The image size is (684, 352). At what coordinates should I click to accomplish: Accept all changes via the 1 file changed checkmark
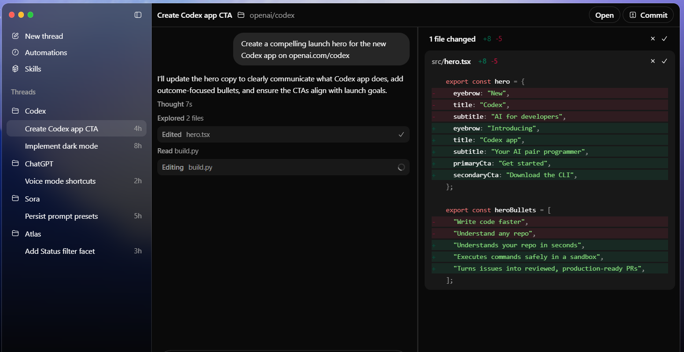(664, 39)
